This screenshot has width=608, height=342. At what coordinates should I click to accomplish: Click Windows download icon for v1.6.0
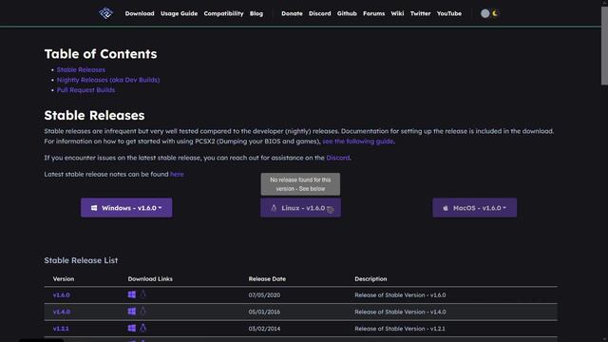(x=132, y=294)
